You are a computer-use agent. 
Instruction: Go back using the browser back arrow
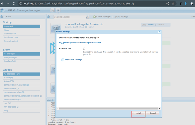click(x=2, y=3)
